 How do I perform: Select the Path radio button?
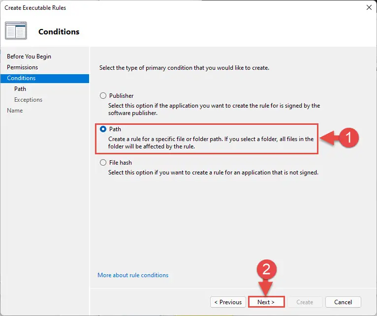pyautogui.click(x=103, y=129)
